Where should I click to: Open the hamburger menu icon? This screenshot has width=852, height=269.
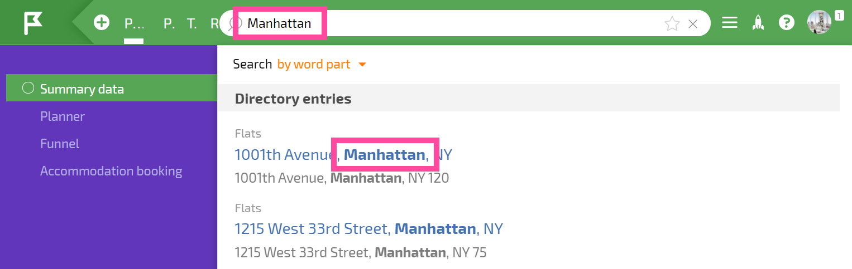729,23
